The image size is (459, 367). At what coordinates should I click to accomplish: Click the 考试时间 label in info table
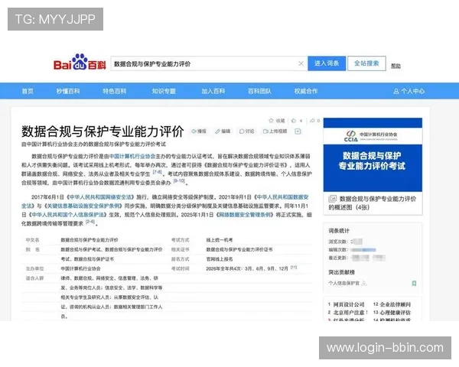coord(181,268)
